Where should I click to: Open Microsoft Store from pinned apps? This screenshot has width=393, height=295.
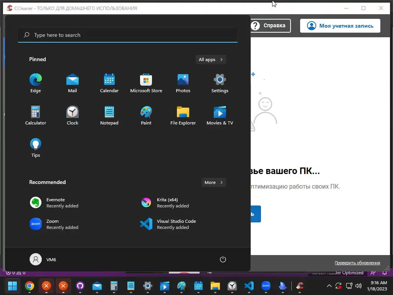pos(146,83)
